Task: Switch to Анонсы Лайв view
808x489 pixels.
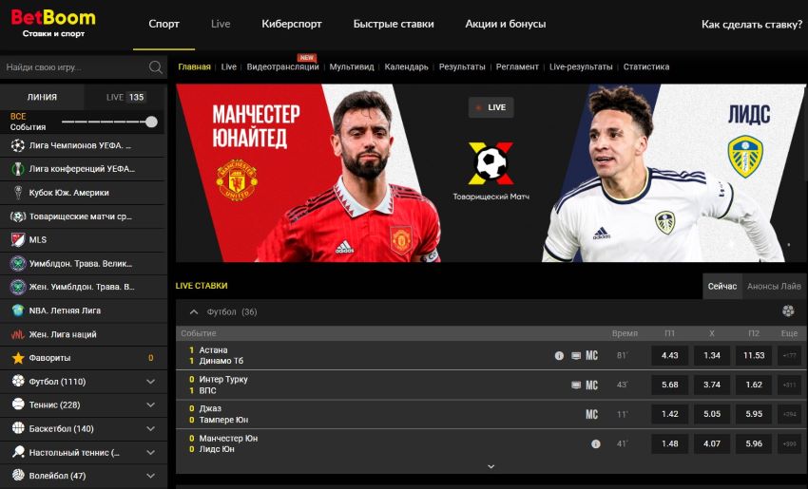Action: pos(774,286)
